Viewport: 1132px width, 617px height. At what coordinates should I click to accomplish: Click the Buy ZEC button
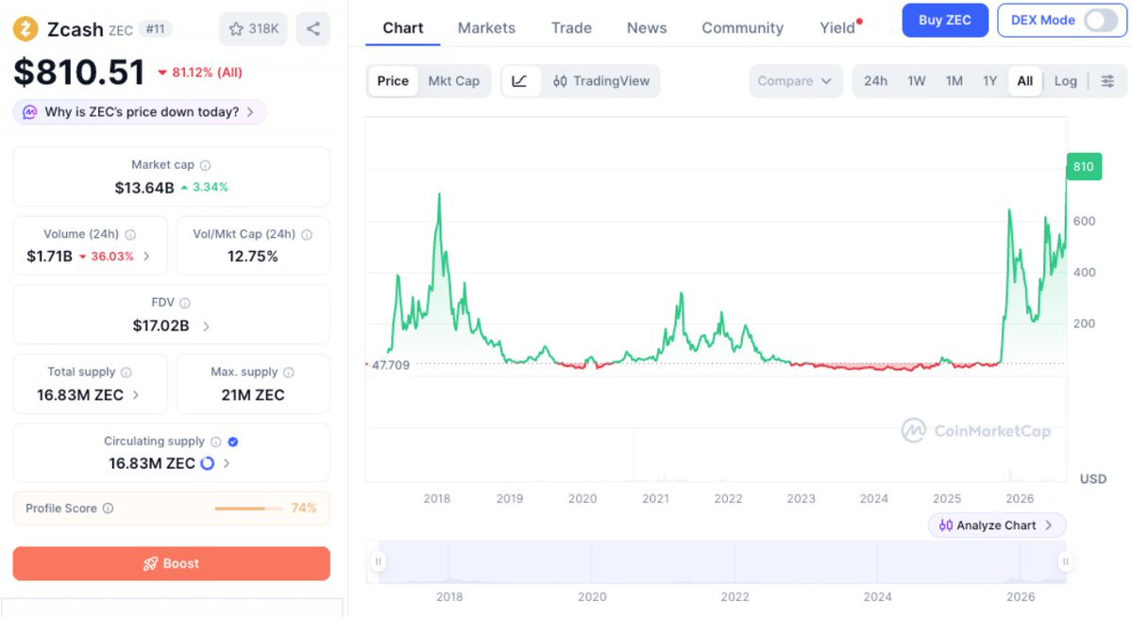(x=944, y=20)
